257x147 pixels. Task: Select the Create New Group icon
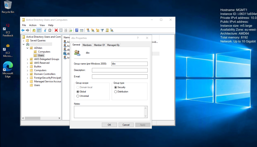click(x=93, y=30)
